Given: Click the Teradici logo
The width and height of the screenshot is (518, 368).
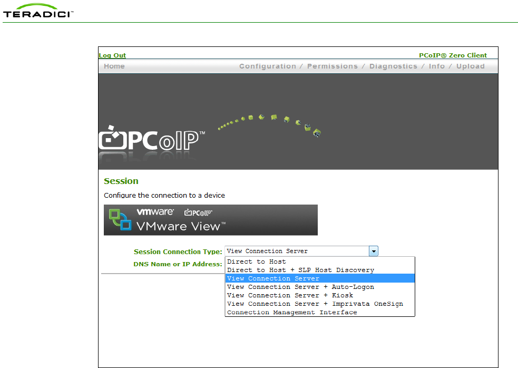Looking at the screenshot, I should 38,11.
